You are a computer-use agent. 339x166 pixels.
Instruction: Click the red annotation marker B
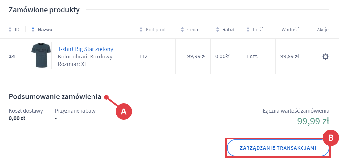click(x=331, y=138)
